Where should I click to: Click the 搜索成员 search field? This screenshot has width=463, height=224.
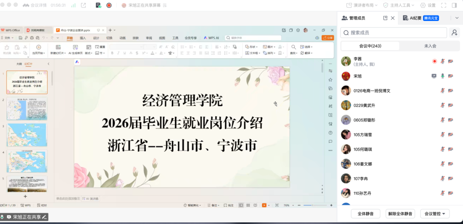click(394, 33)
